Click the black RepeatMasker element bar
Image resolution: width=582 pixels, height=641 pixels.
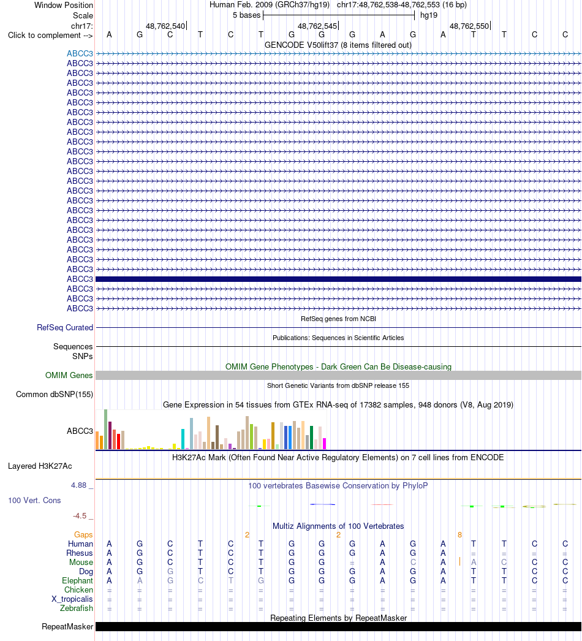click(x=338, y=627)
